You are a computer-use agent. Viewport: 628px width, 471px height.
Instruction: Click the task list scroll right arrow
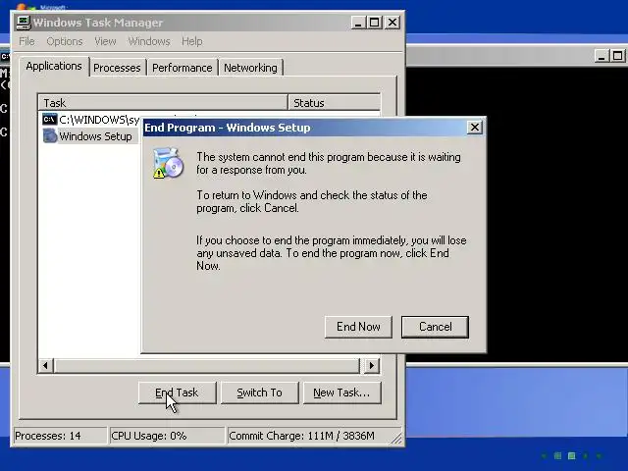372,365
